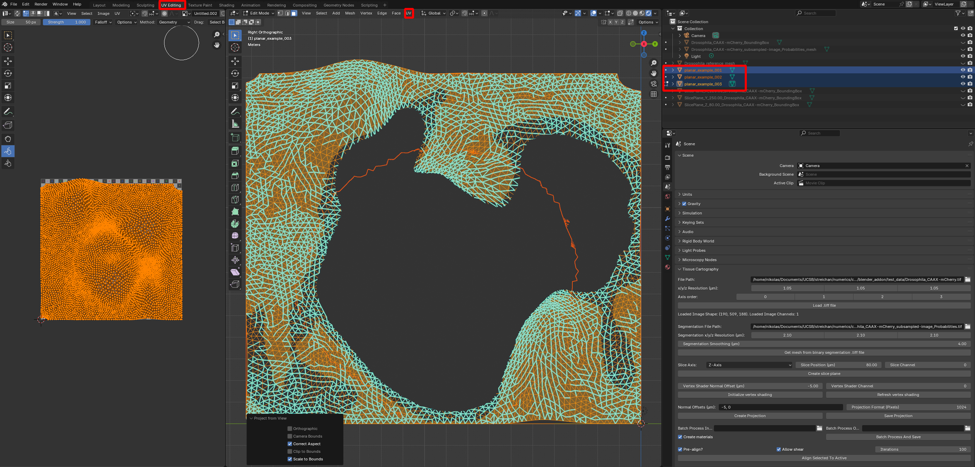Open the Slice Axis Z-Axis dropdown
The height and width of the screenshot is (467, 975).
click(x=749, y=365)
